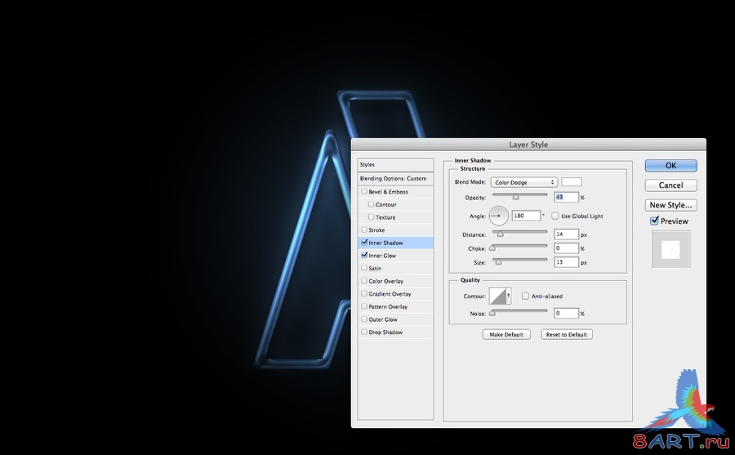Click Reset to Default button
Image resolution: width=735 pixels, height=455 pixels.
(567, 334)
